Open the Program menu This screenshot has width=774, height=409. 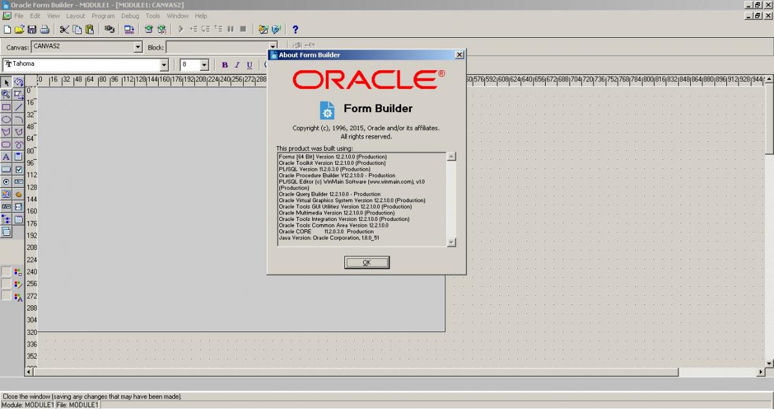point(103,15)
